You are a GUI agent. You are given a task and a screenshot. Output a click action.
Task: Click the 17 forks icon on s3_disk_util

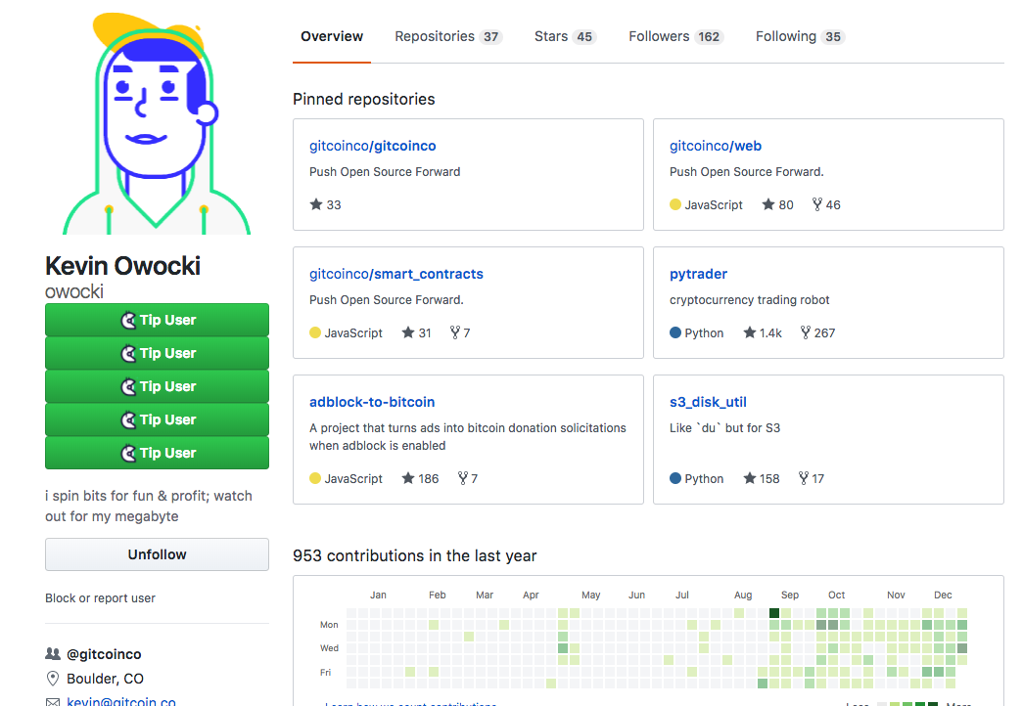pyautogui.click(x=804, y=478)
